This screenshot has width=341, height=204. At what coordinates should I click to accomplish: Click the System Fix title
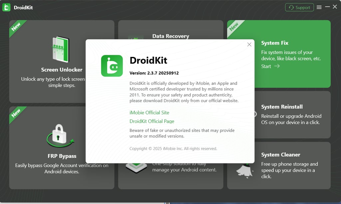pos(275,43)
